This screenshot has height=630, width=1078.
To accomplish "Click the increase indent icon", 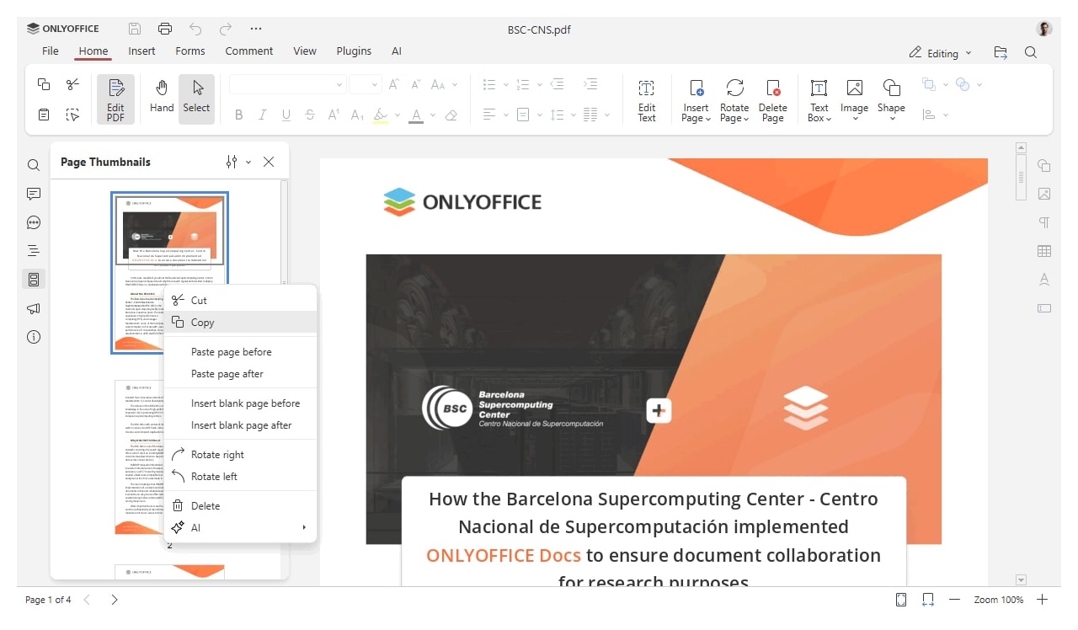I will point(590,84).
